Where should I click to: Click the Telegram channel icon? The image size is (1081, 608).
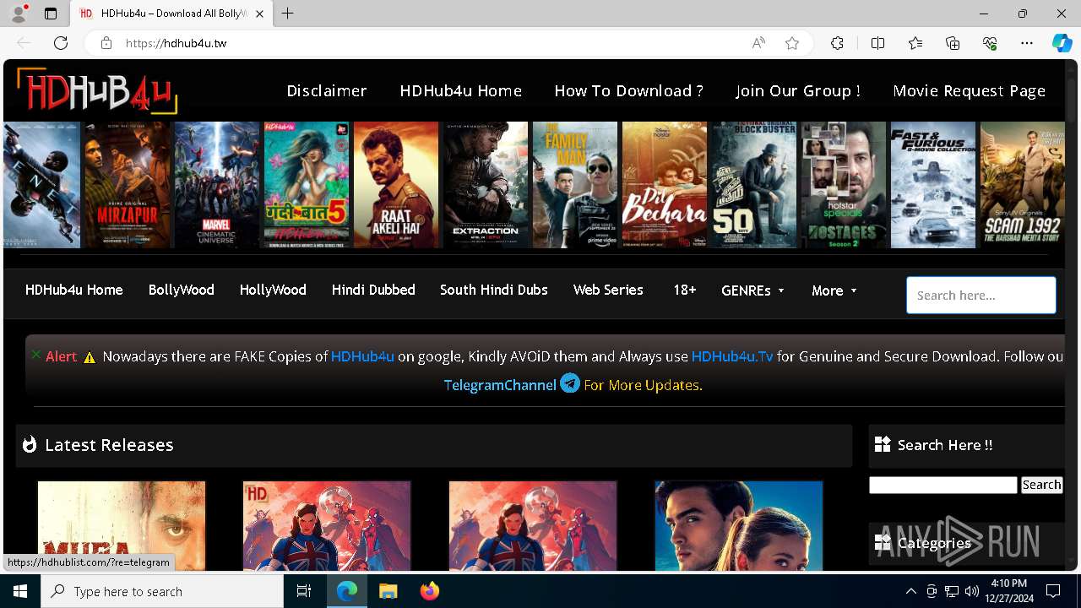[x=570, y=383]
